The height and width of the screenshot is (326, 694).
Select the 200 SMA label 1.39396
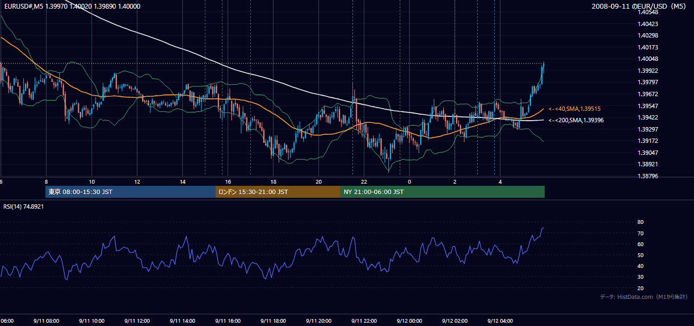[x=576, y=120]
